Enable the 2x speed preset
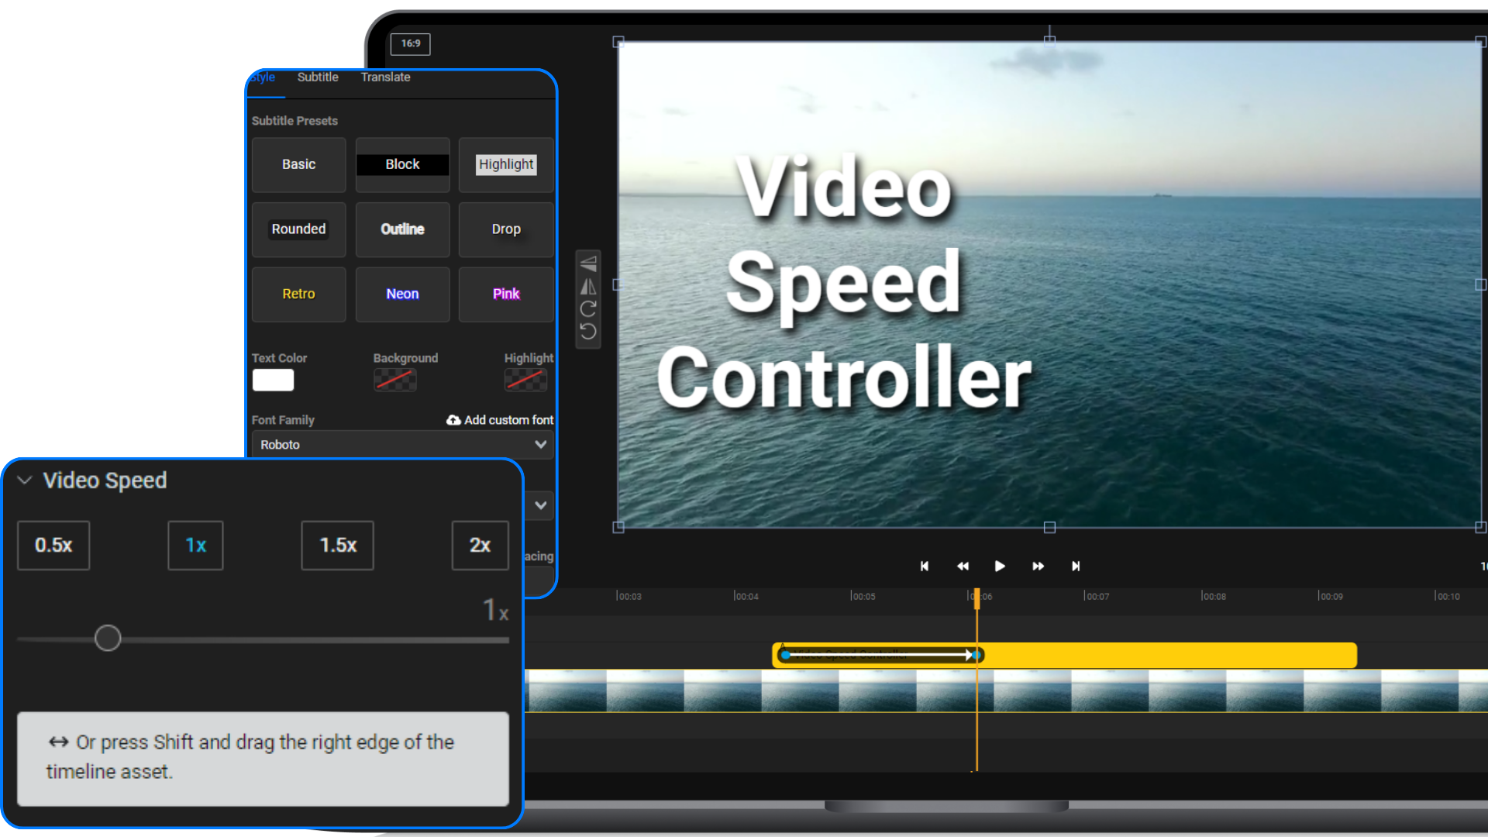 [480, 545]
